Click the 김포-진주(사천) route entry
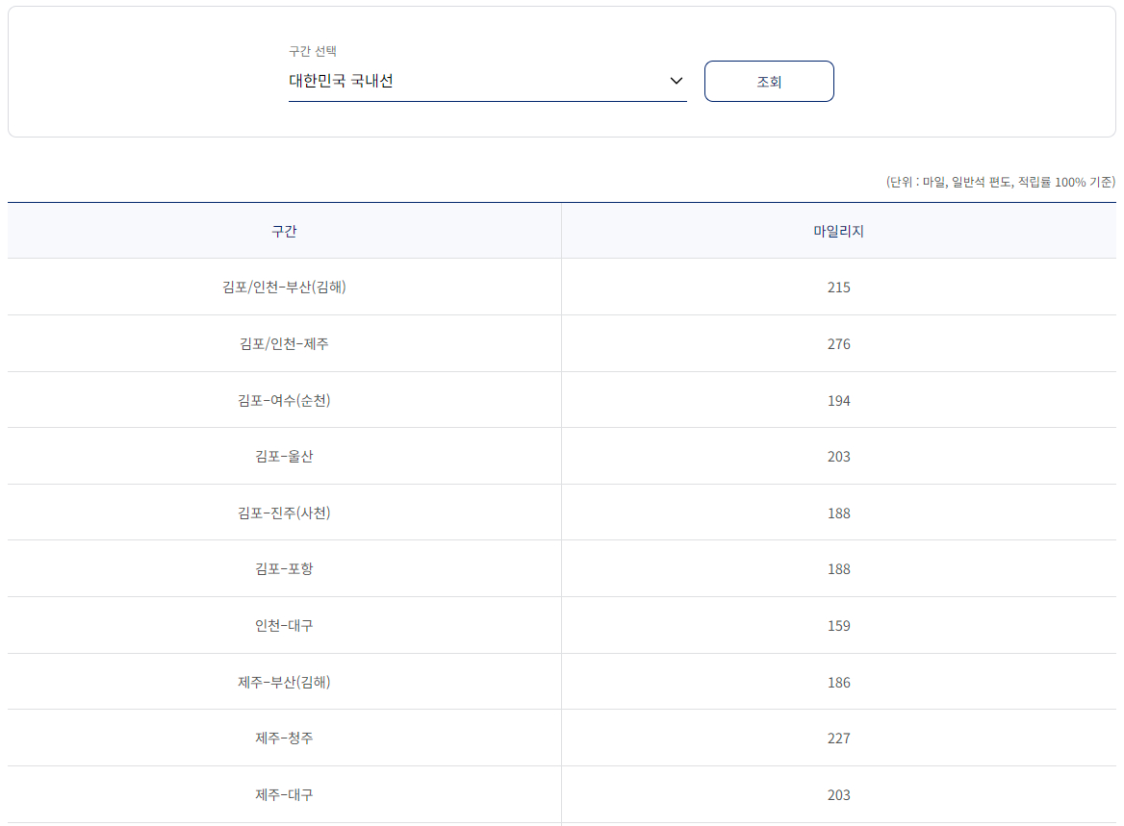This screenshot has height=826, width=1124. click(284, 513)
